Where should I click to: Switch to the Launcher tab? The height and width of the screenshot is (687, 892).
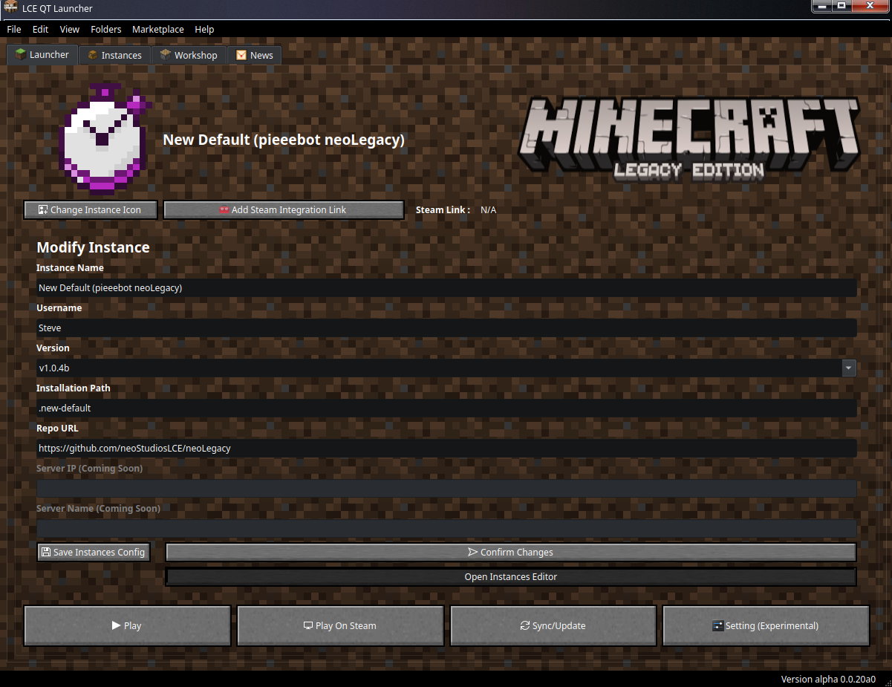pyautogui.click(x=42, y=54)
